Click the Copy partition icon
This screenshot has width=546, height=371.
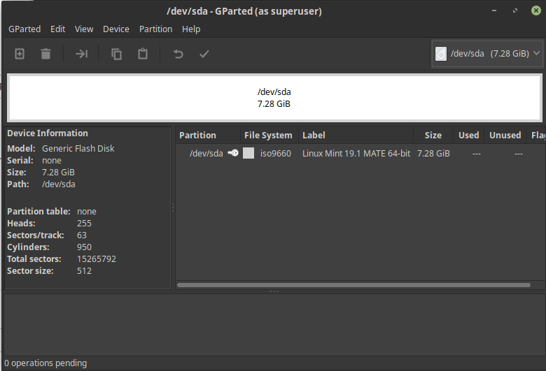(x=116, y=54)
